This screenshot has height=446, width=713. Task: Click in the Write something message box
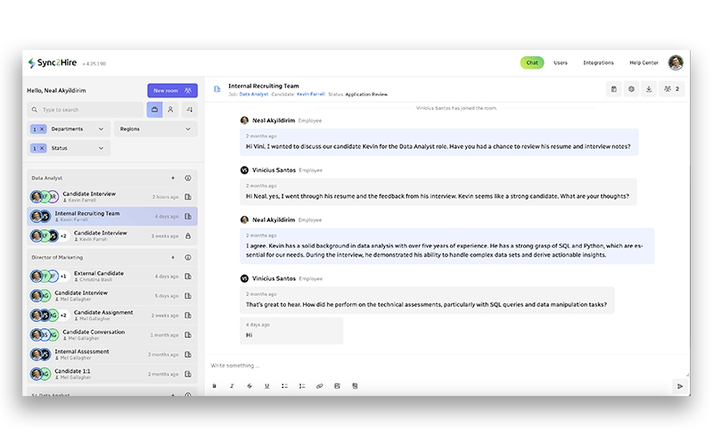[x=447, y=366]
